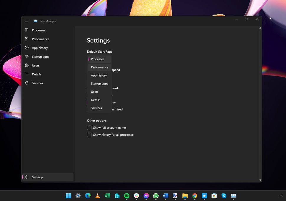The height and width of the screenshot is (201, 286).
Task: Open WhatsApp from the taskbar
Action: (x=156, y=196)
